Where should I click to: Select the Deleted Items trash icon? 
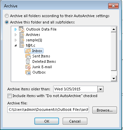tap(28, 61)
